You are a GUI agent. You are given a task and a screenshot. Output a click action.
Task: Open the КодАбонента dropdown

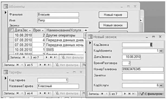[161, 51]
